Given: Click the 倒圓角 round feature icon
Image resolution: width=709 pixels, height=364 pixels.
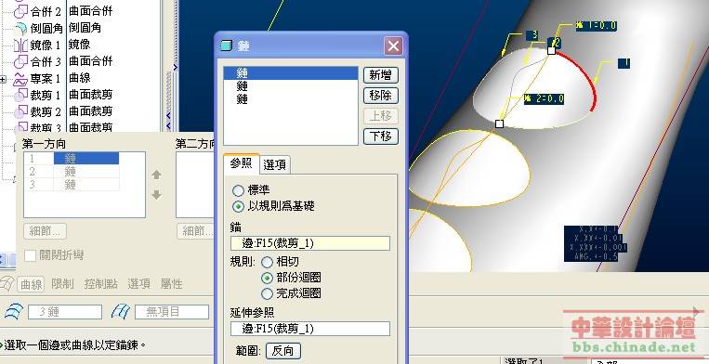Looking at the screenshot, I should [x=20, y=28].
